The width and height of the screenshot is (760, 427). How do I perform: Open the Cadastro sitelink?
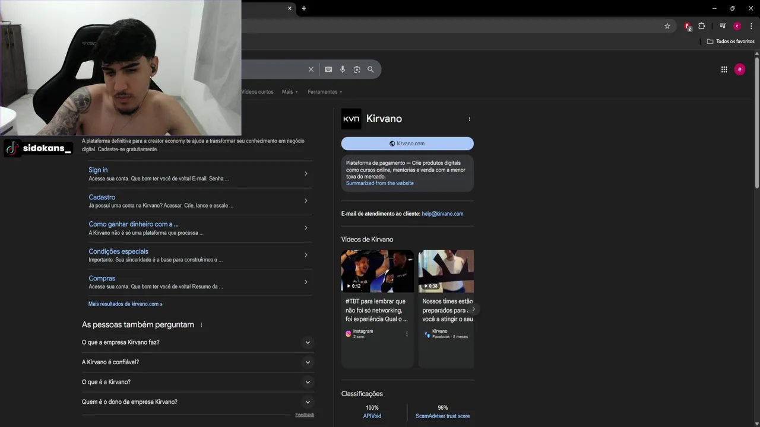[x=102, y=197]
